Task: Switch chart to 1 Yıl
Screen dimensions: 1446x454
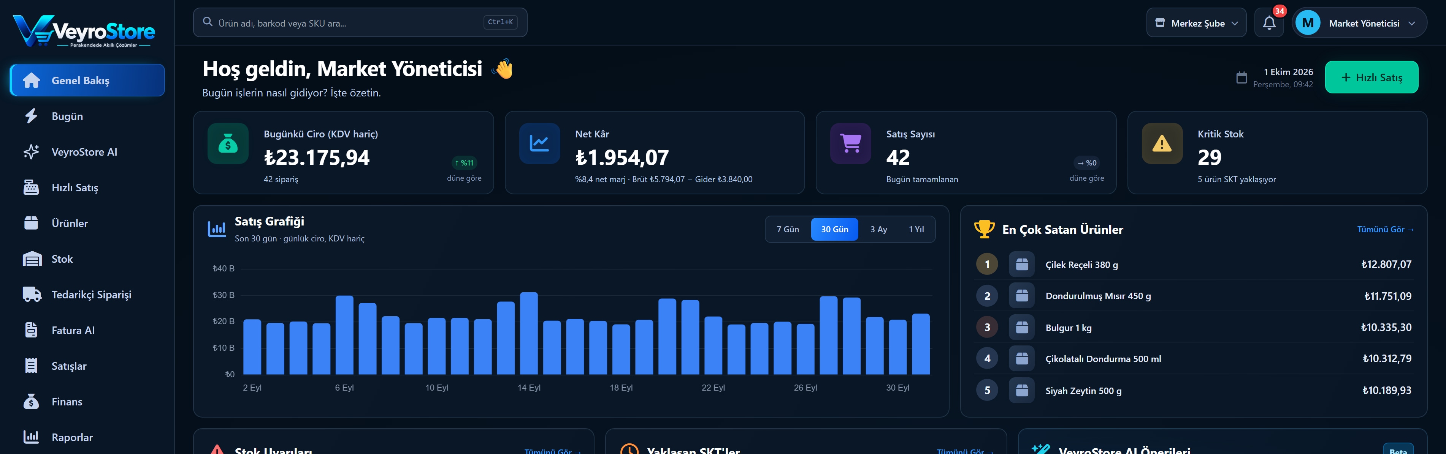Action: (916, 229)
